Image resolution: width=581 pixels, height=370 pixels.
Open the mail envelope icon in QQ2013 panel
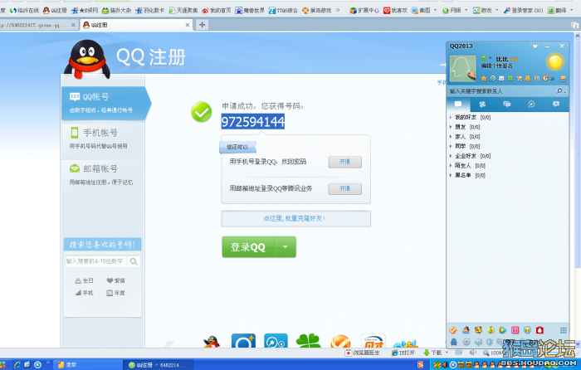pyautogui.click(x=501, y=78)
